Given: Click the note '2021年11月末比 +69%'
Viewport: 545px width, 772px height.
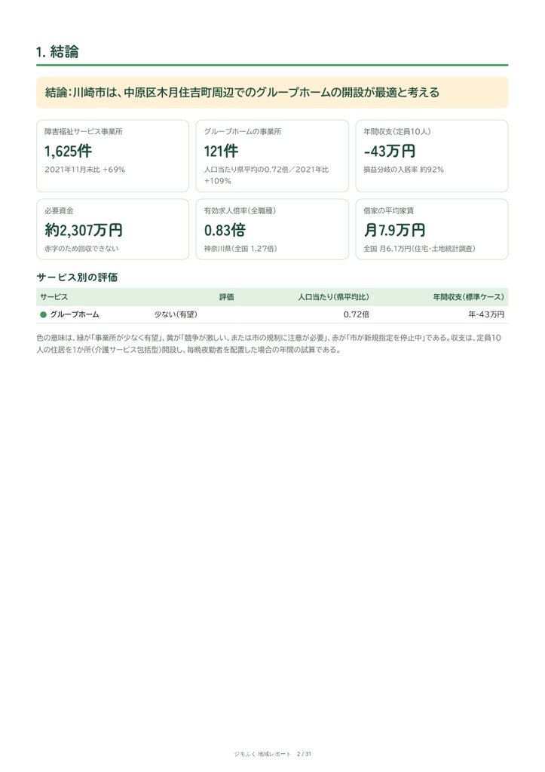Looking at the screenshot, I should pos(84,170).
